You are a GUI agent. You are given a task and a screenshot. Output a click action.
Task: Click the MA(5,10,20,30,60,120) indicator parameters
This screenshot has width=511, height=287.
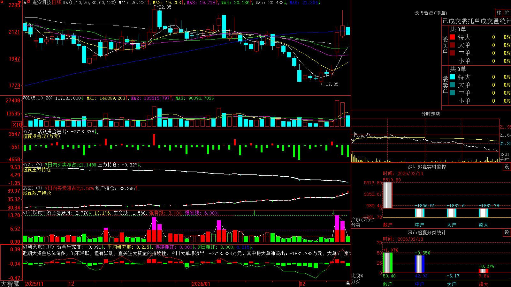point(89,3)
